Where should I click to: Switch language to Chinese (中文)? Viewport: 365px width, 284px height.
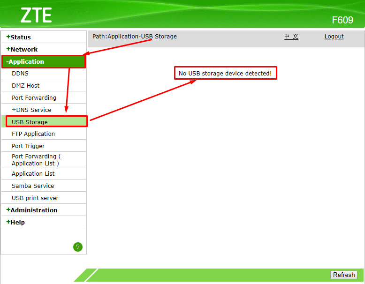291,37
